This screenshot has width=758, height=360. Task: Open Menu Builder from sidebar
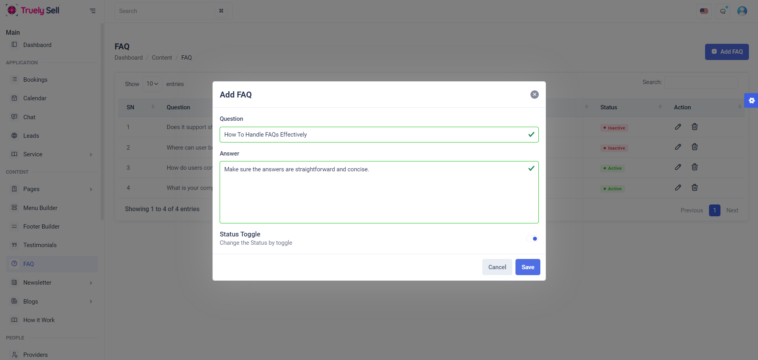[39, 208]
